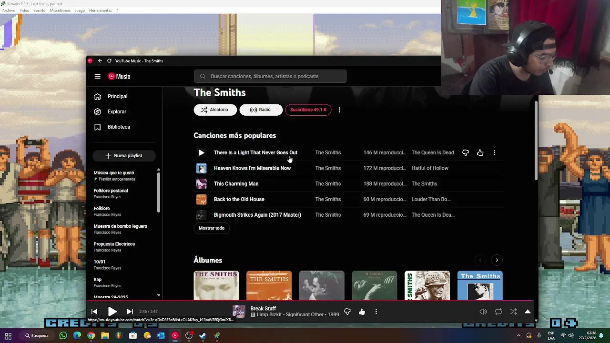Screen dimensions: 610x343
Task: Click the red song progress bar above player
Action: 310,301
